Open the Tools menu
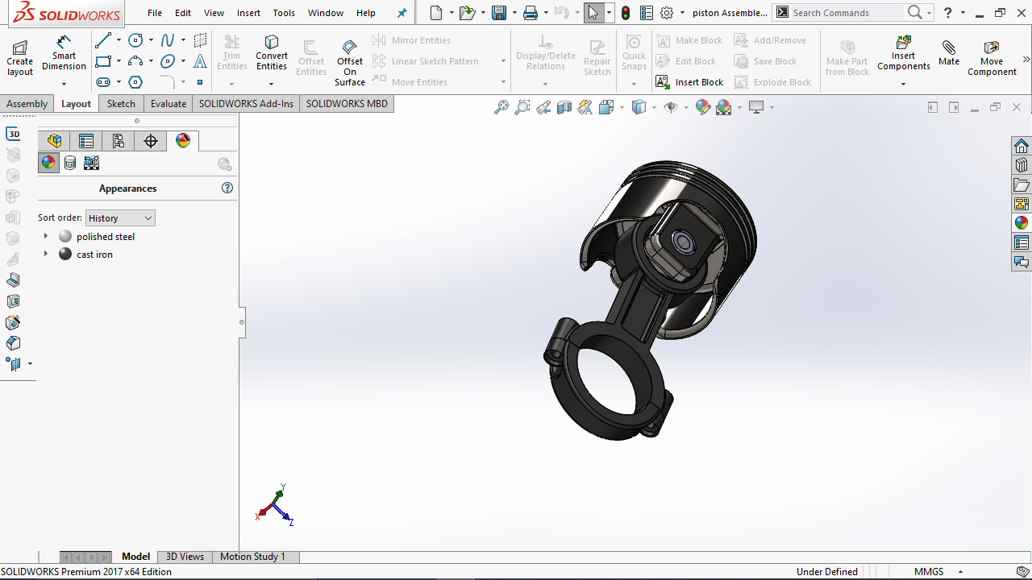 tap(283, 12)
